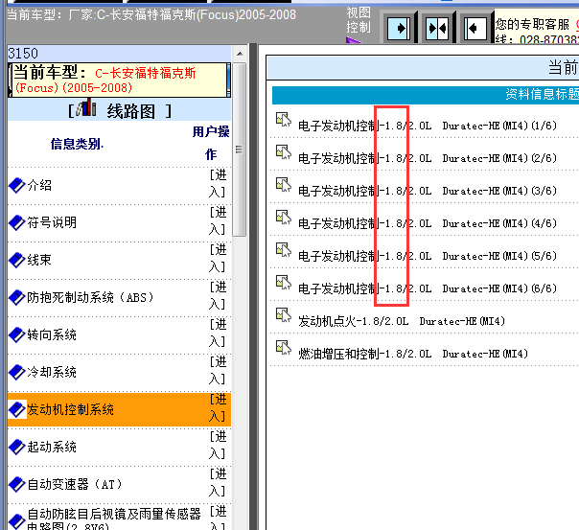The width and height of the screenshot is (579, 530).
Task: Click the document icon for diagram (5/6)
Action: coord(284,249)
